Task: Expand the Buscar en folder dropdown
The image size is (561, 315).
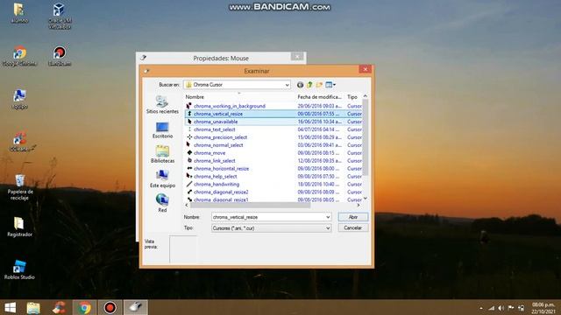Action: 287,85
